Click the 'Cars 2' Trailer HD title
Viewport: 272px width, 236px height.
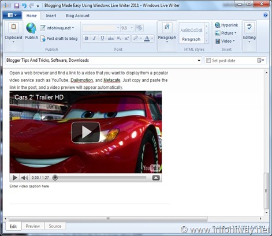(x=39, y=97)
